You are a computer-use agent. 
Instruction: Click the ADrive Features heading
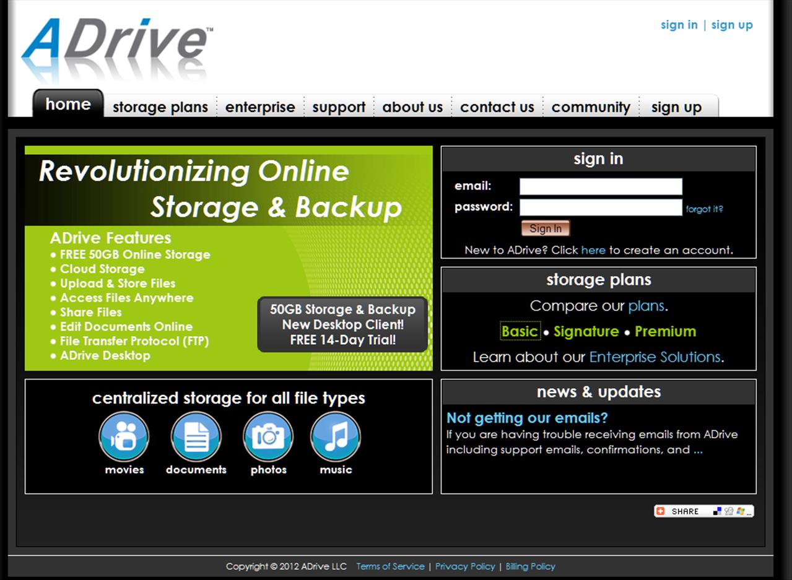pos(110,238)
